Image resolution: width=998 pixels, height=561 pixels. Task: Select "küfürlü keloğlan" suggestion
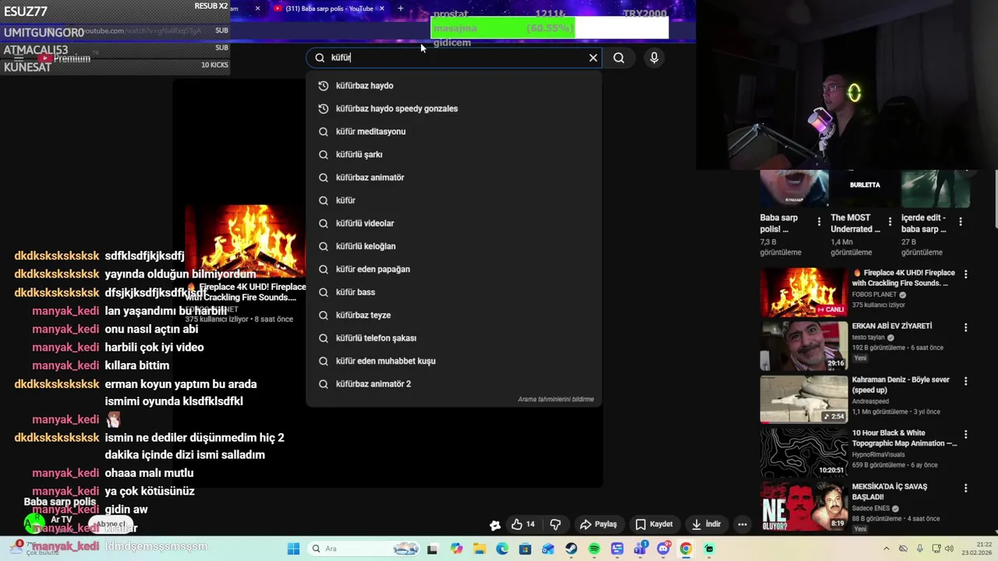pos(454,246)
